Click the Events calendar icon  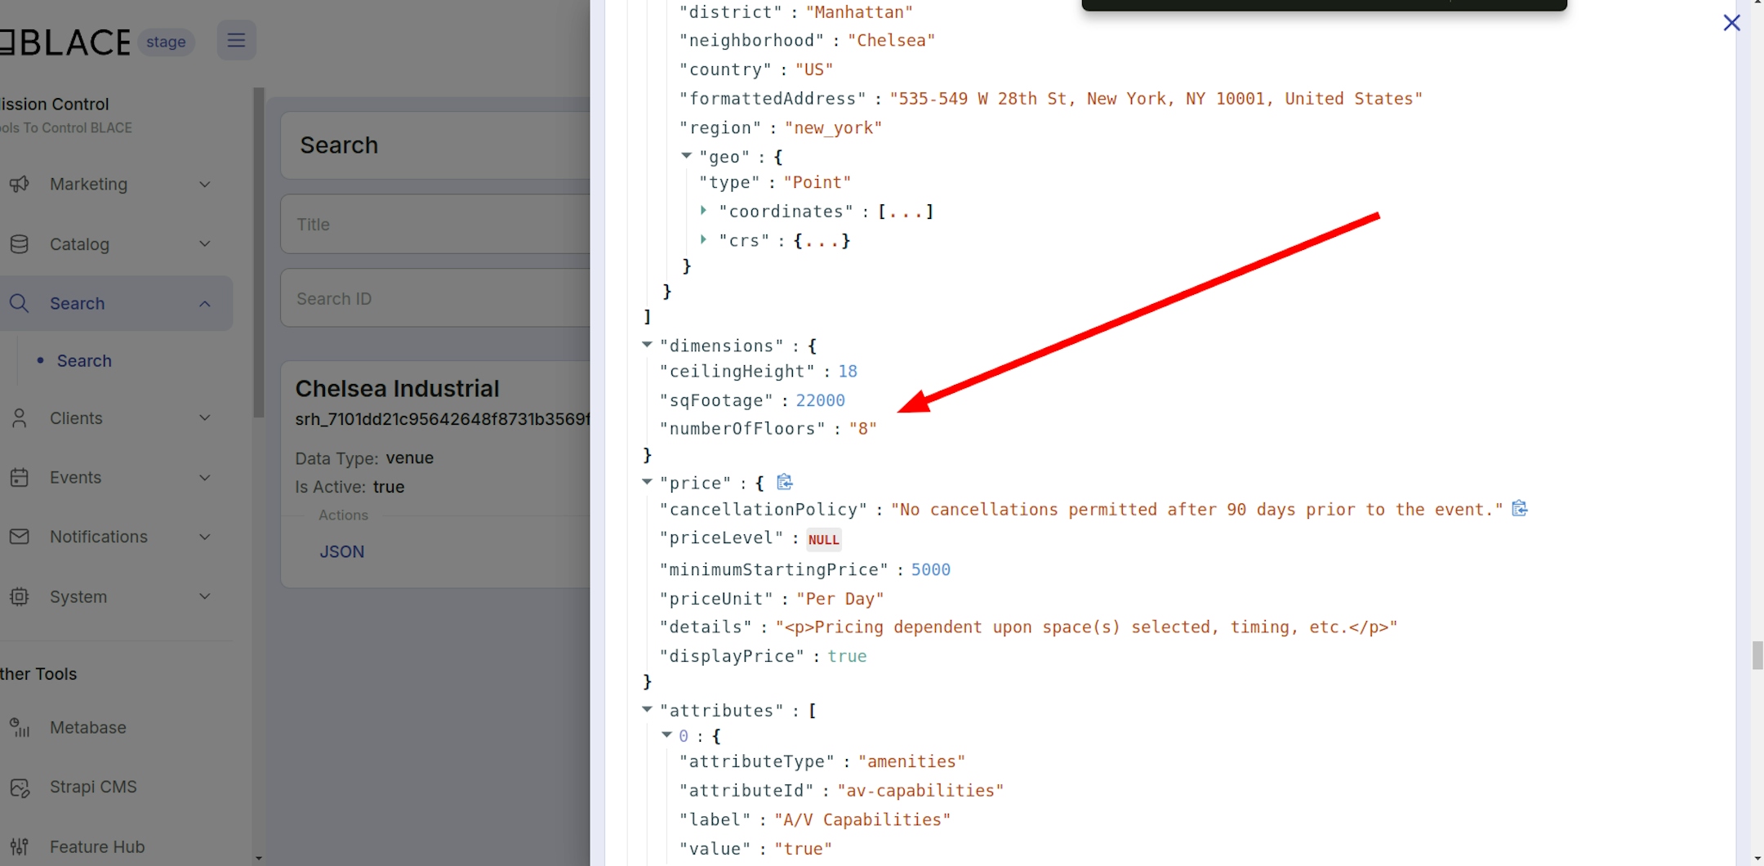(x=20, y=478)
